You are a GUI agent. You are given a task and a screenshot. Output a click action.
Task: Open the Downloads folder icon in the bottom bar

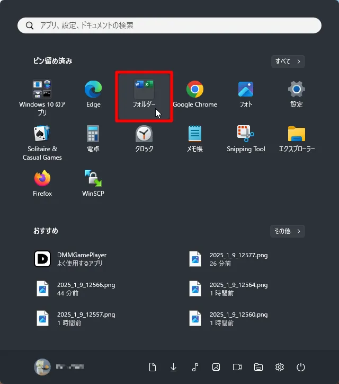[x=173, y=367]
